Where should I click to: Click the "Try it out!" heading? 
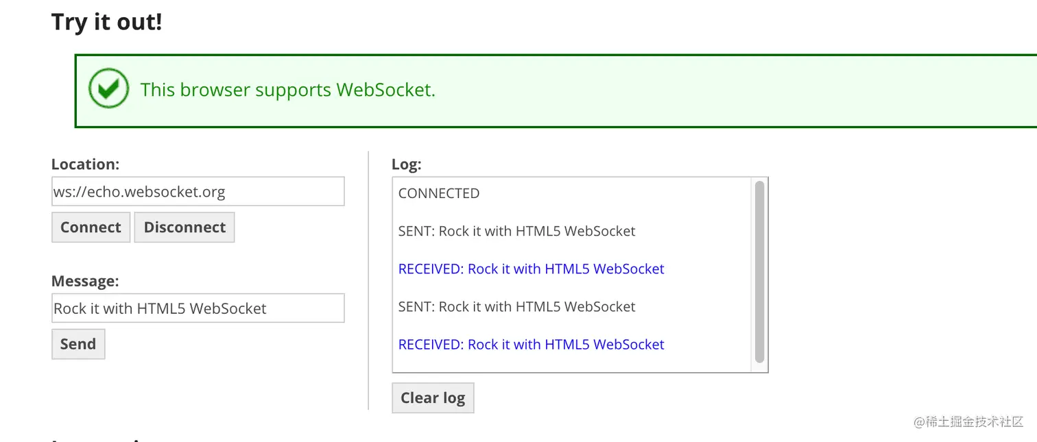click(107, 22)
